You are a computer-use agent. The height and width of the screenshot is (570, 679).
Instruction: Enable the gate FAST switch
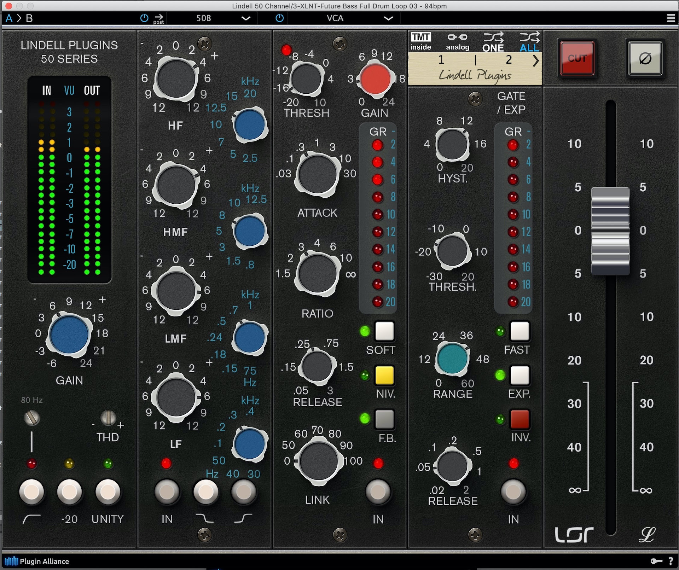click(520, 331)
